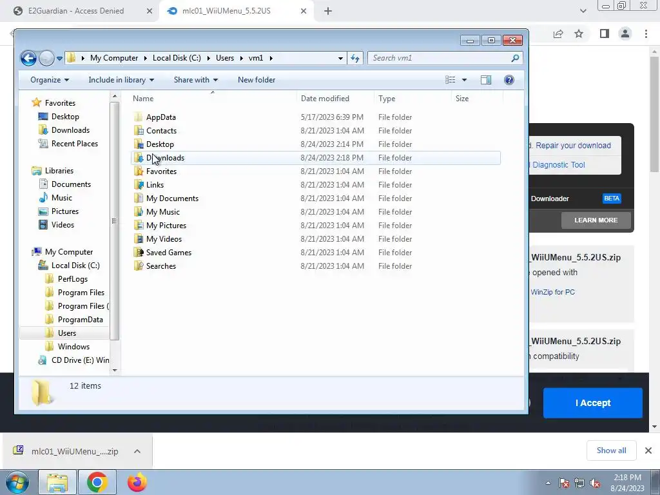Viewport: 660px width, 495px height.
Task: Sort by Name column header
Action: click(213, 99)
